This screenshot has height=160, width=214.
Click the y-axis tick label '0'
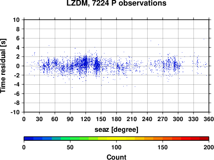[18, 66]
